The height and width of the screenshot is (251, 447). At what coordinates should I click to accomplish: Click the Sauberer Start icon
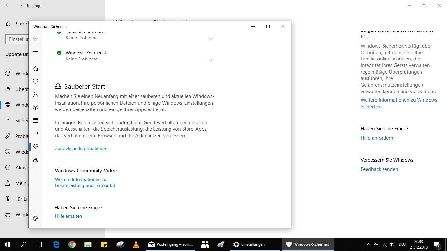pyautogui.click(x=58, y=86)
